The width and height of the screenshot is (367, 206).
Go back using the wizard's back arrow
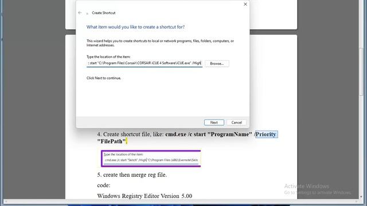coord(80,13)
